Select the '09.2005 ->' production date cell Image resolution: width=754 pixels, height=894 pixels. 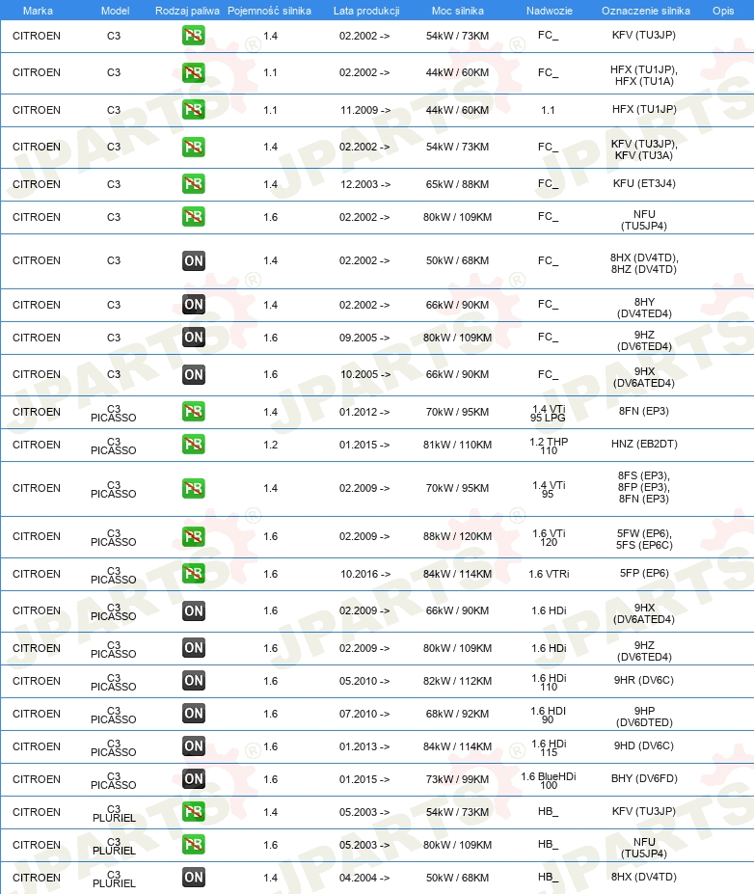pyautogui.click(x=364, y=338)
